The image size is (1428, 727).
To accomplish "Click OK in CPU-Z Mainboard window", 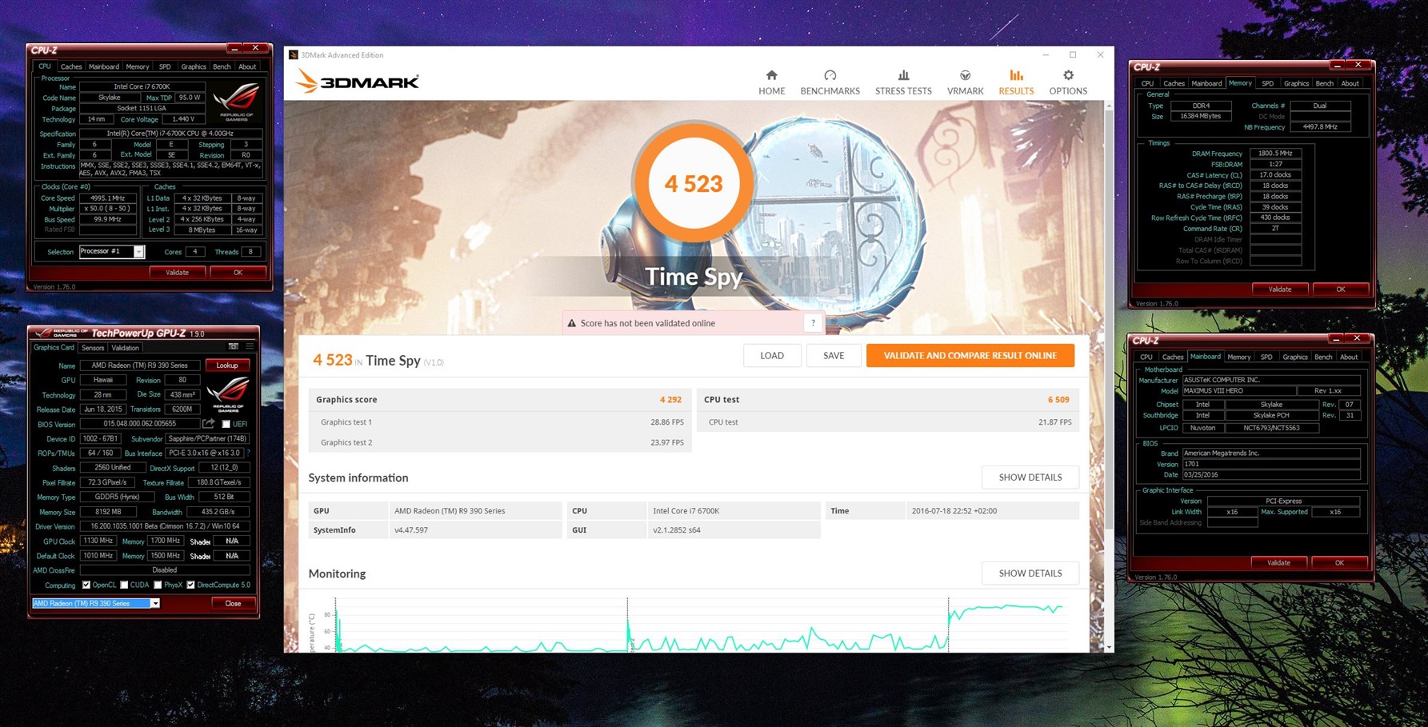I will (1339, 563).
